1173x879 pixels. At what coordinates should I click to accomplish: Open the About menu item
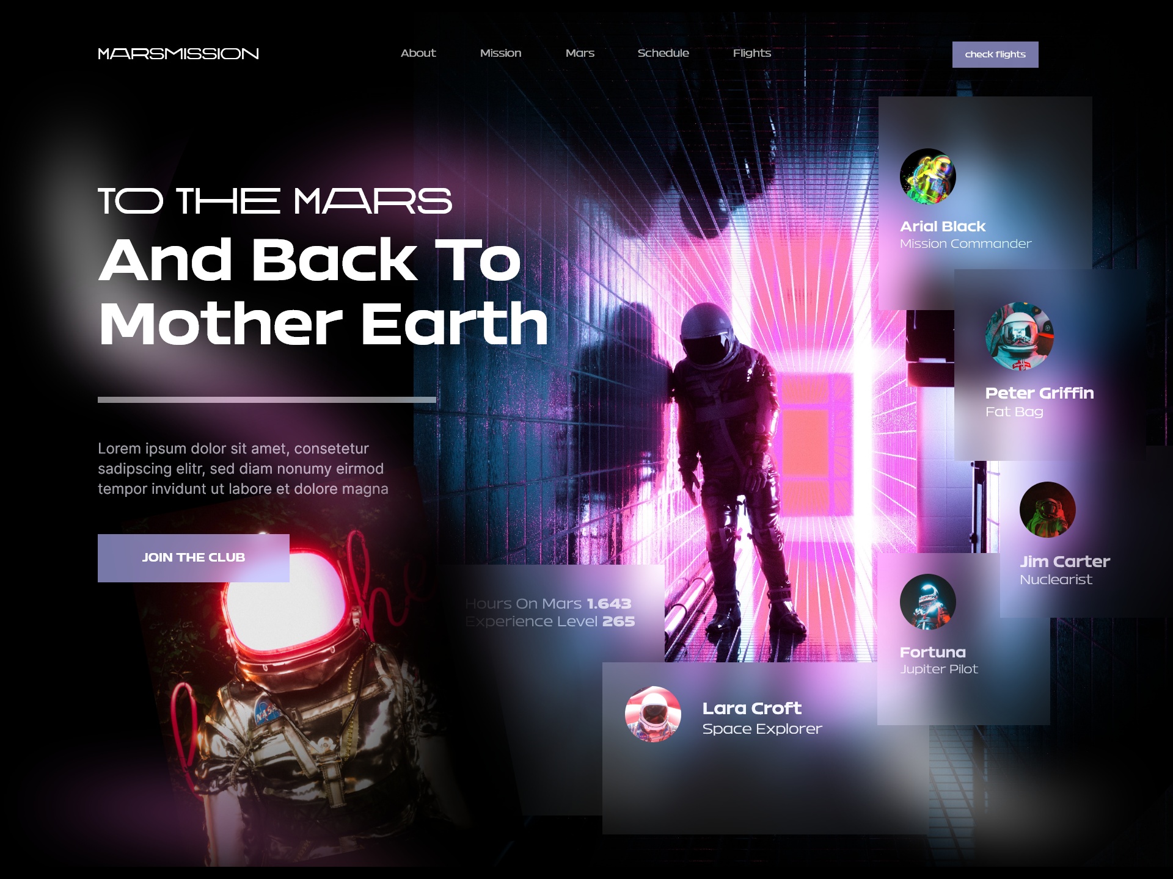tap(418, 53)
